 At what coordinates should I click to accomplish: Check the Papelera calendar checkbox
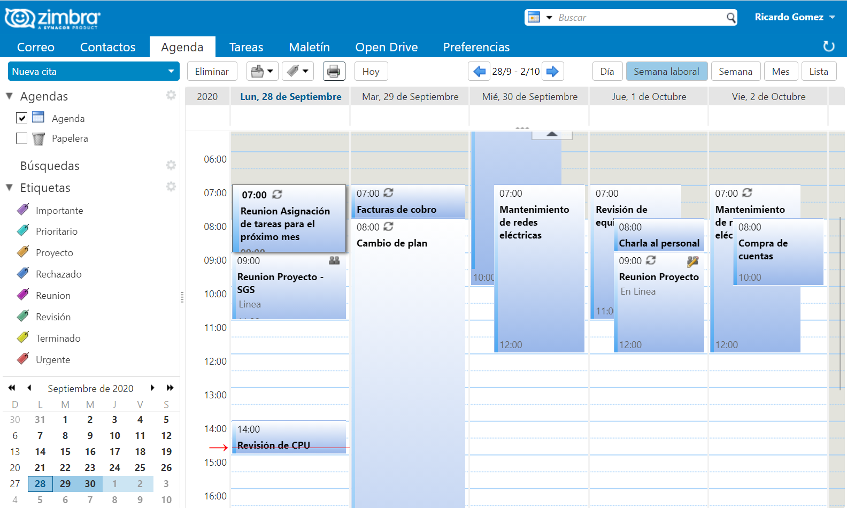click(21, 138)
